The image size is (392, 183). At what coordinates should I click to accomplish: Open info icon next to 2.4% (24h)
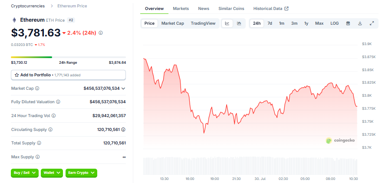tap(101, 33)
